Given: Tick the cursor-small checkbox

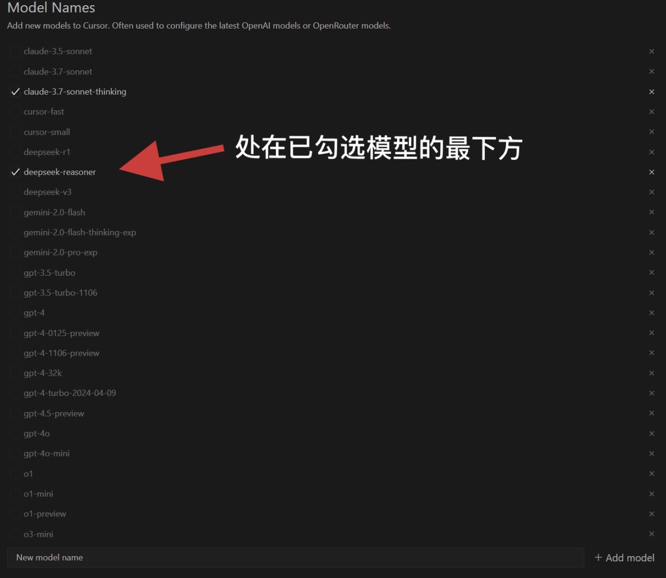Looking at the screenshot, I should (15, 132).
